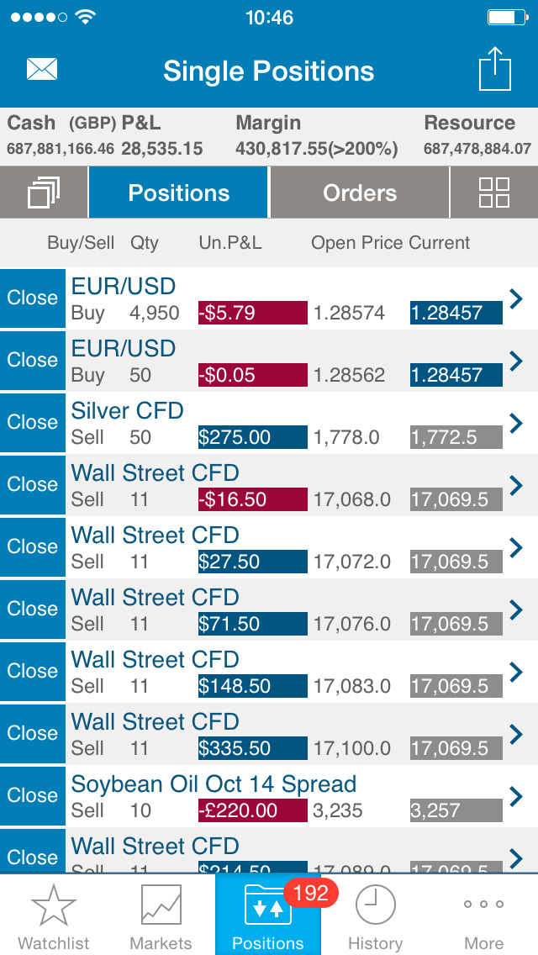Image resolution: width=538 pixels, height=955 pixels.
Task: Open the stacked windows view icon
Action: coord(43,193)
